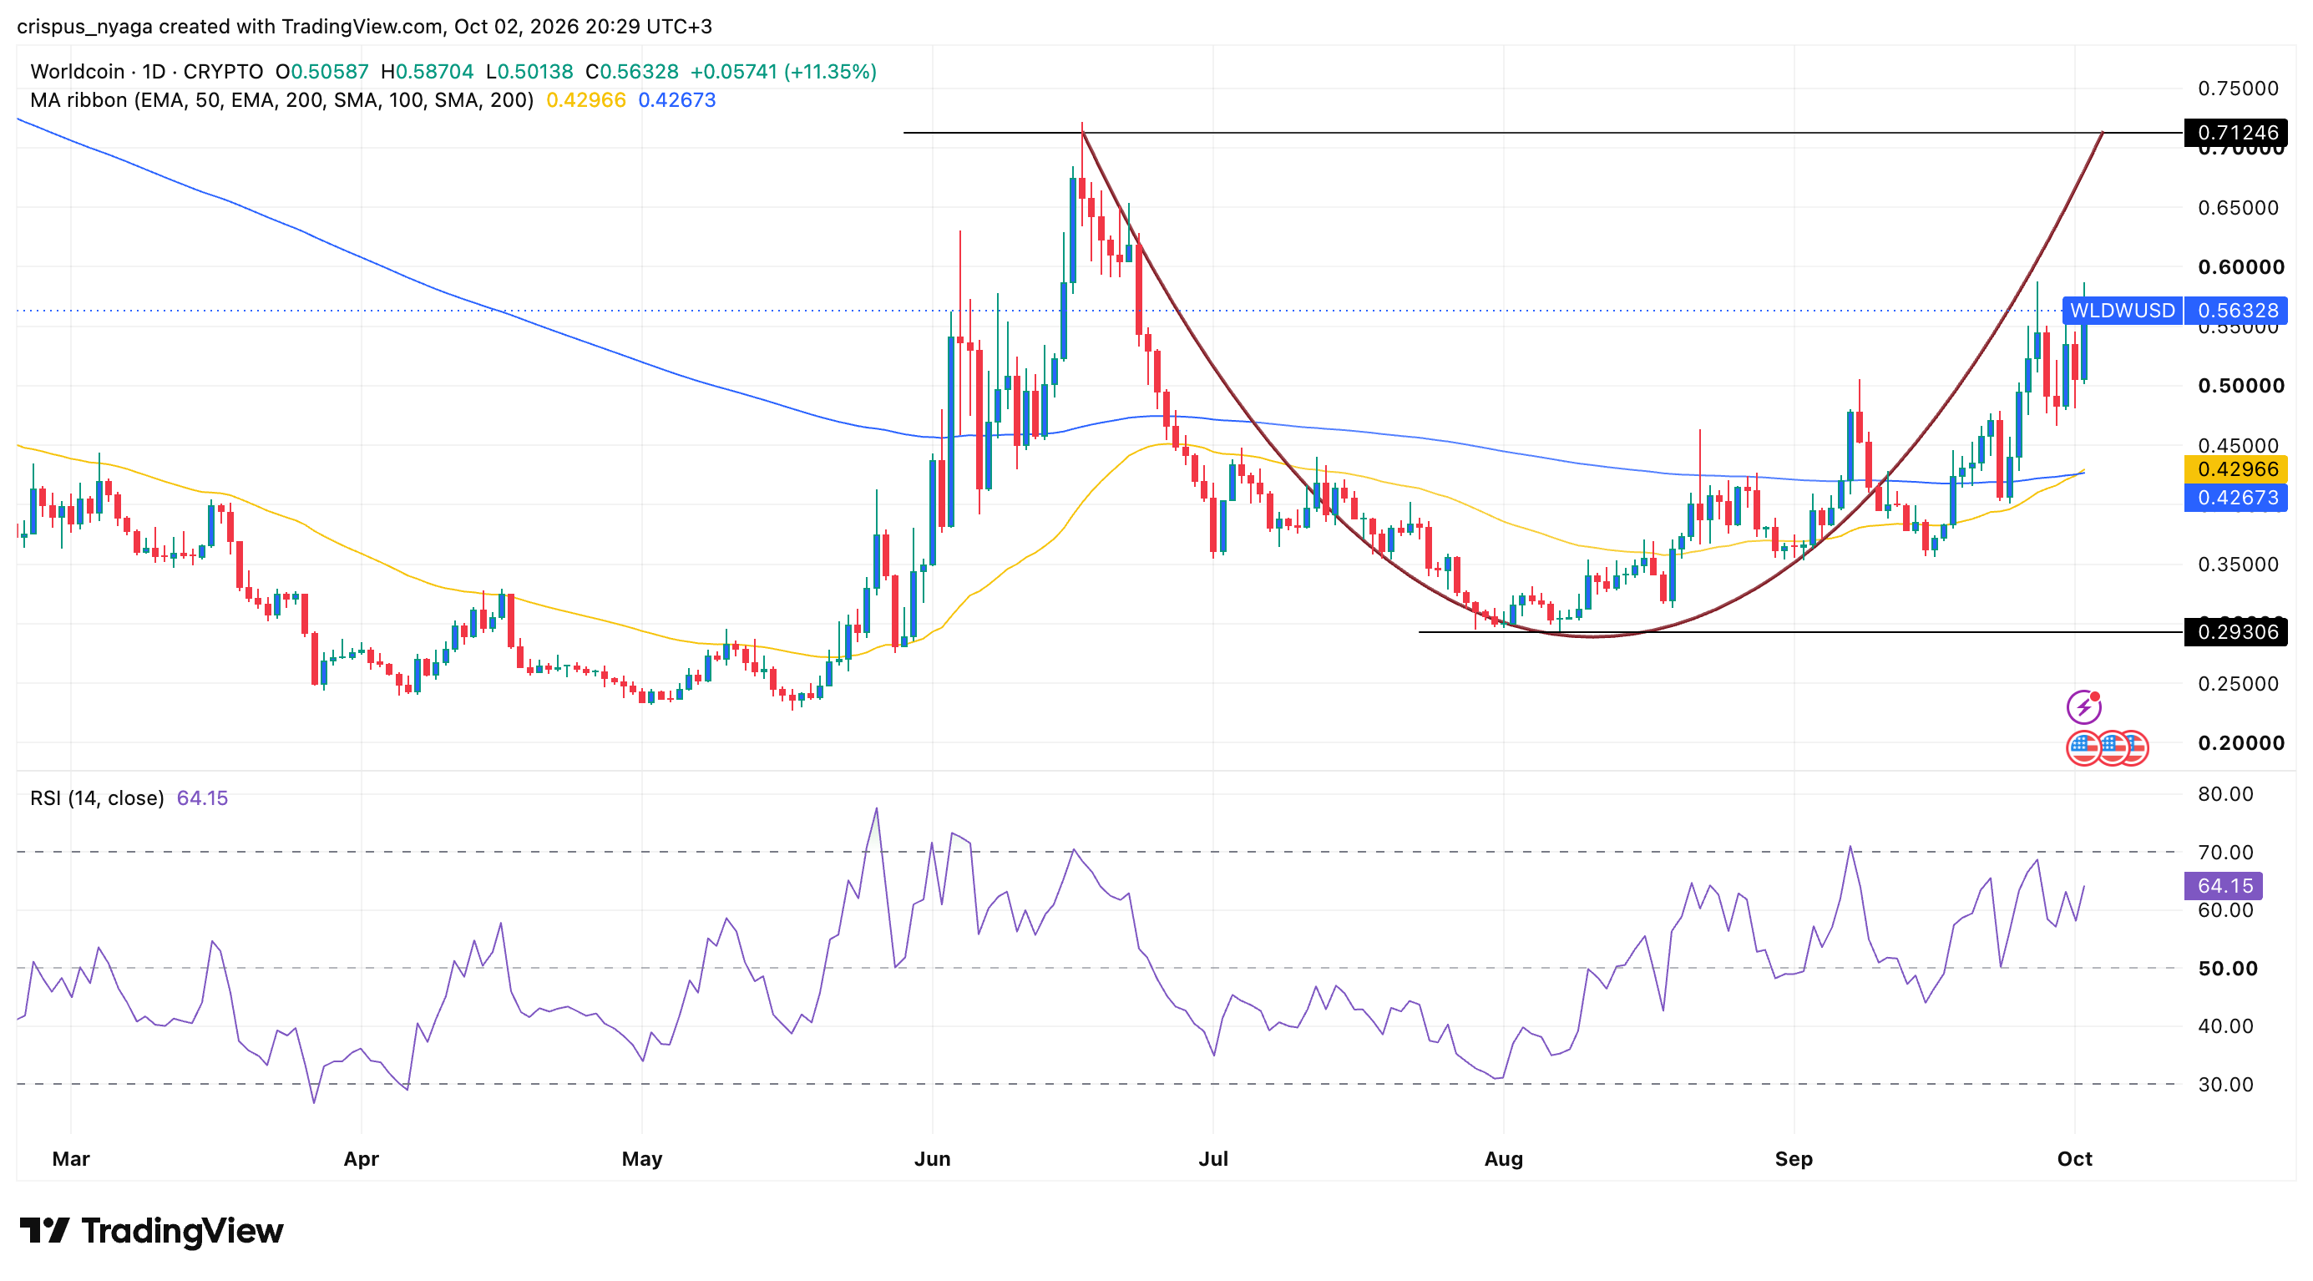
Task: Click the crispus_nyaga attribution text
Action: click(x=365, y=26)
